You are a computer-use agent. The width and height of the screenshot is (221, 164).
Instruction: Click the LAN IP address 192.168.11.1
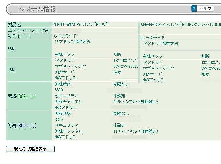pyautogui.click(x=125, y=61)
